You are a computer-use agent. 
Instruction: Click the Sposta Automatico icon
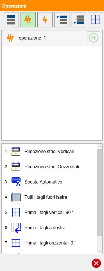point(16,182)
